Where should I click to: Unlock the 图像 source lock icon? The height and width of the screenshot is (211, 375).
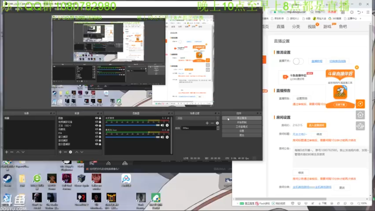(100, 118)
